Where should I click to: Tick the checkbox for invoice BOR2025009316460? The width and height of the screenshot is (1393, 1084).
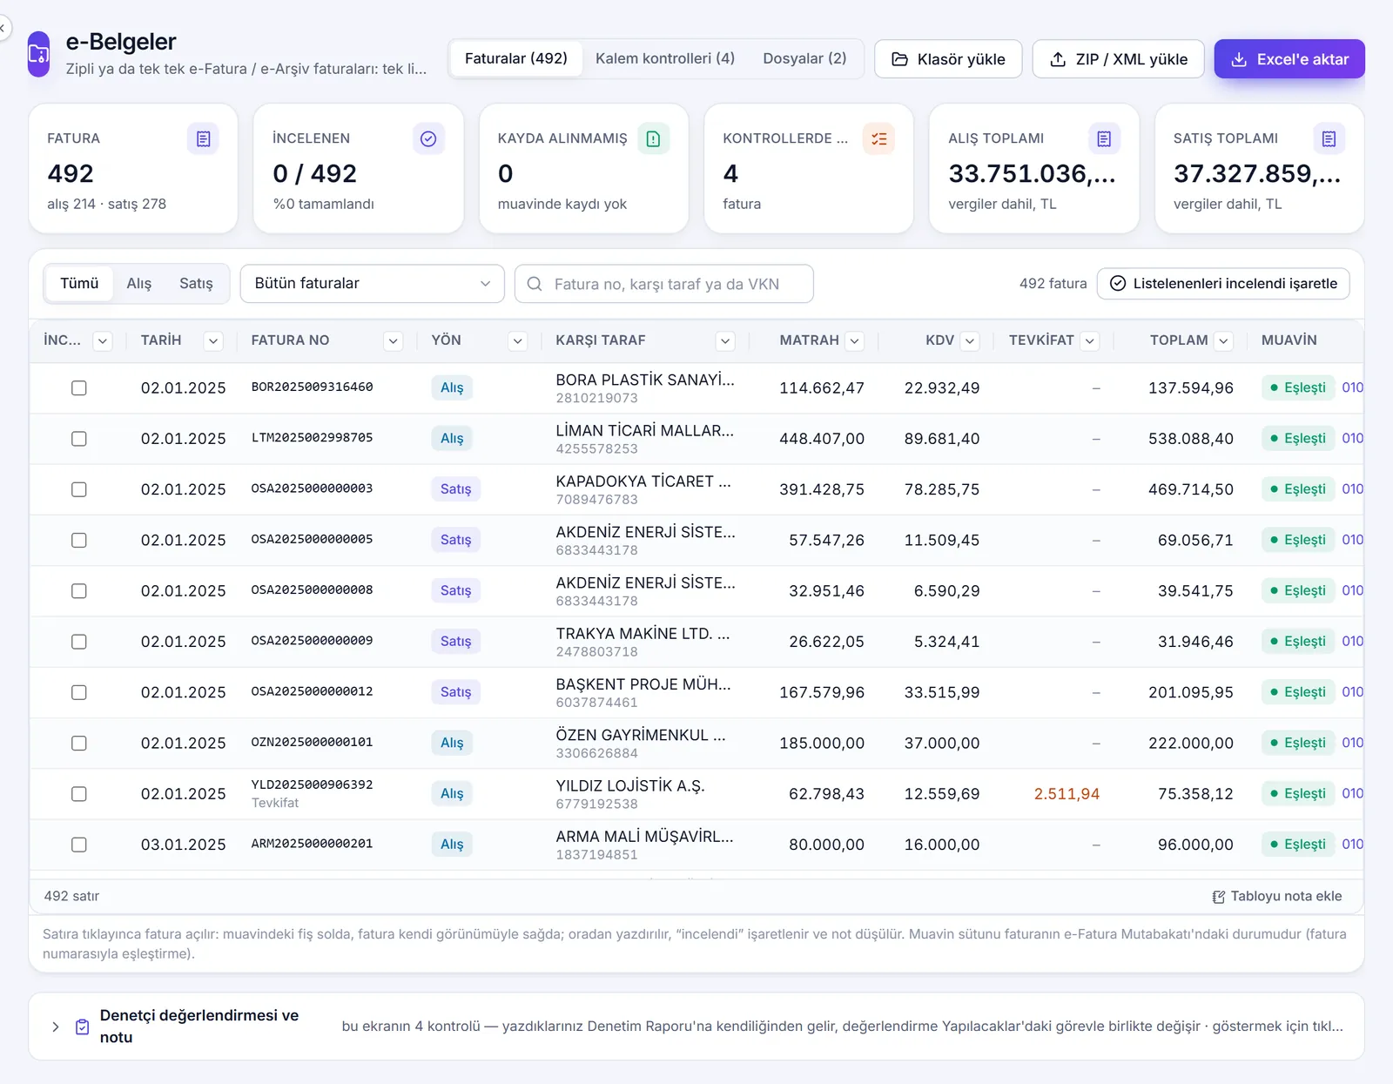click(79, 388)
